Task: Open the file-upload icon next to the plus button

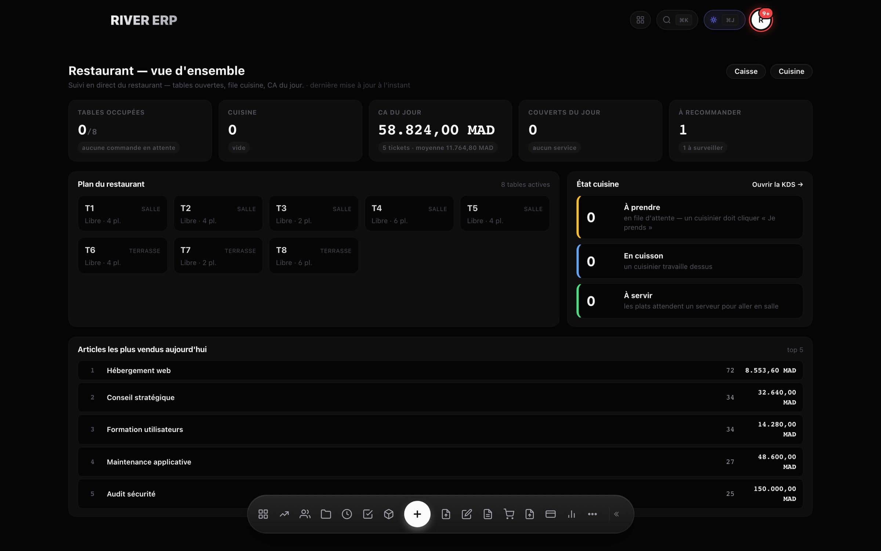Action: [x=446, y=514]
